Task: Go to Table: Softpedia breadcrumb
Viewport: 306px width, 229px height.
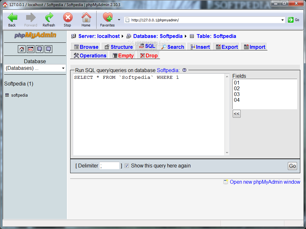Action: (216, 36)
